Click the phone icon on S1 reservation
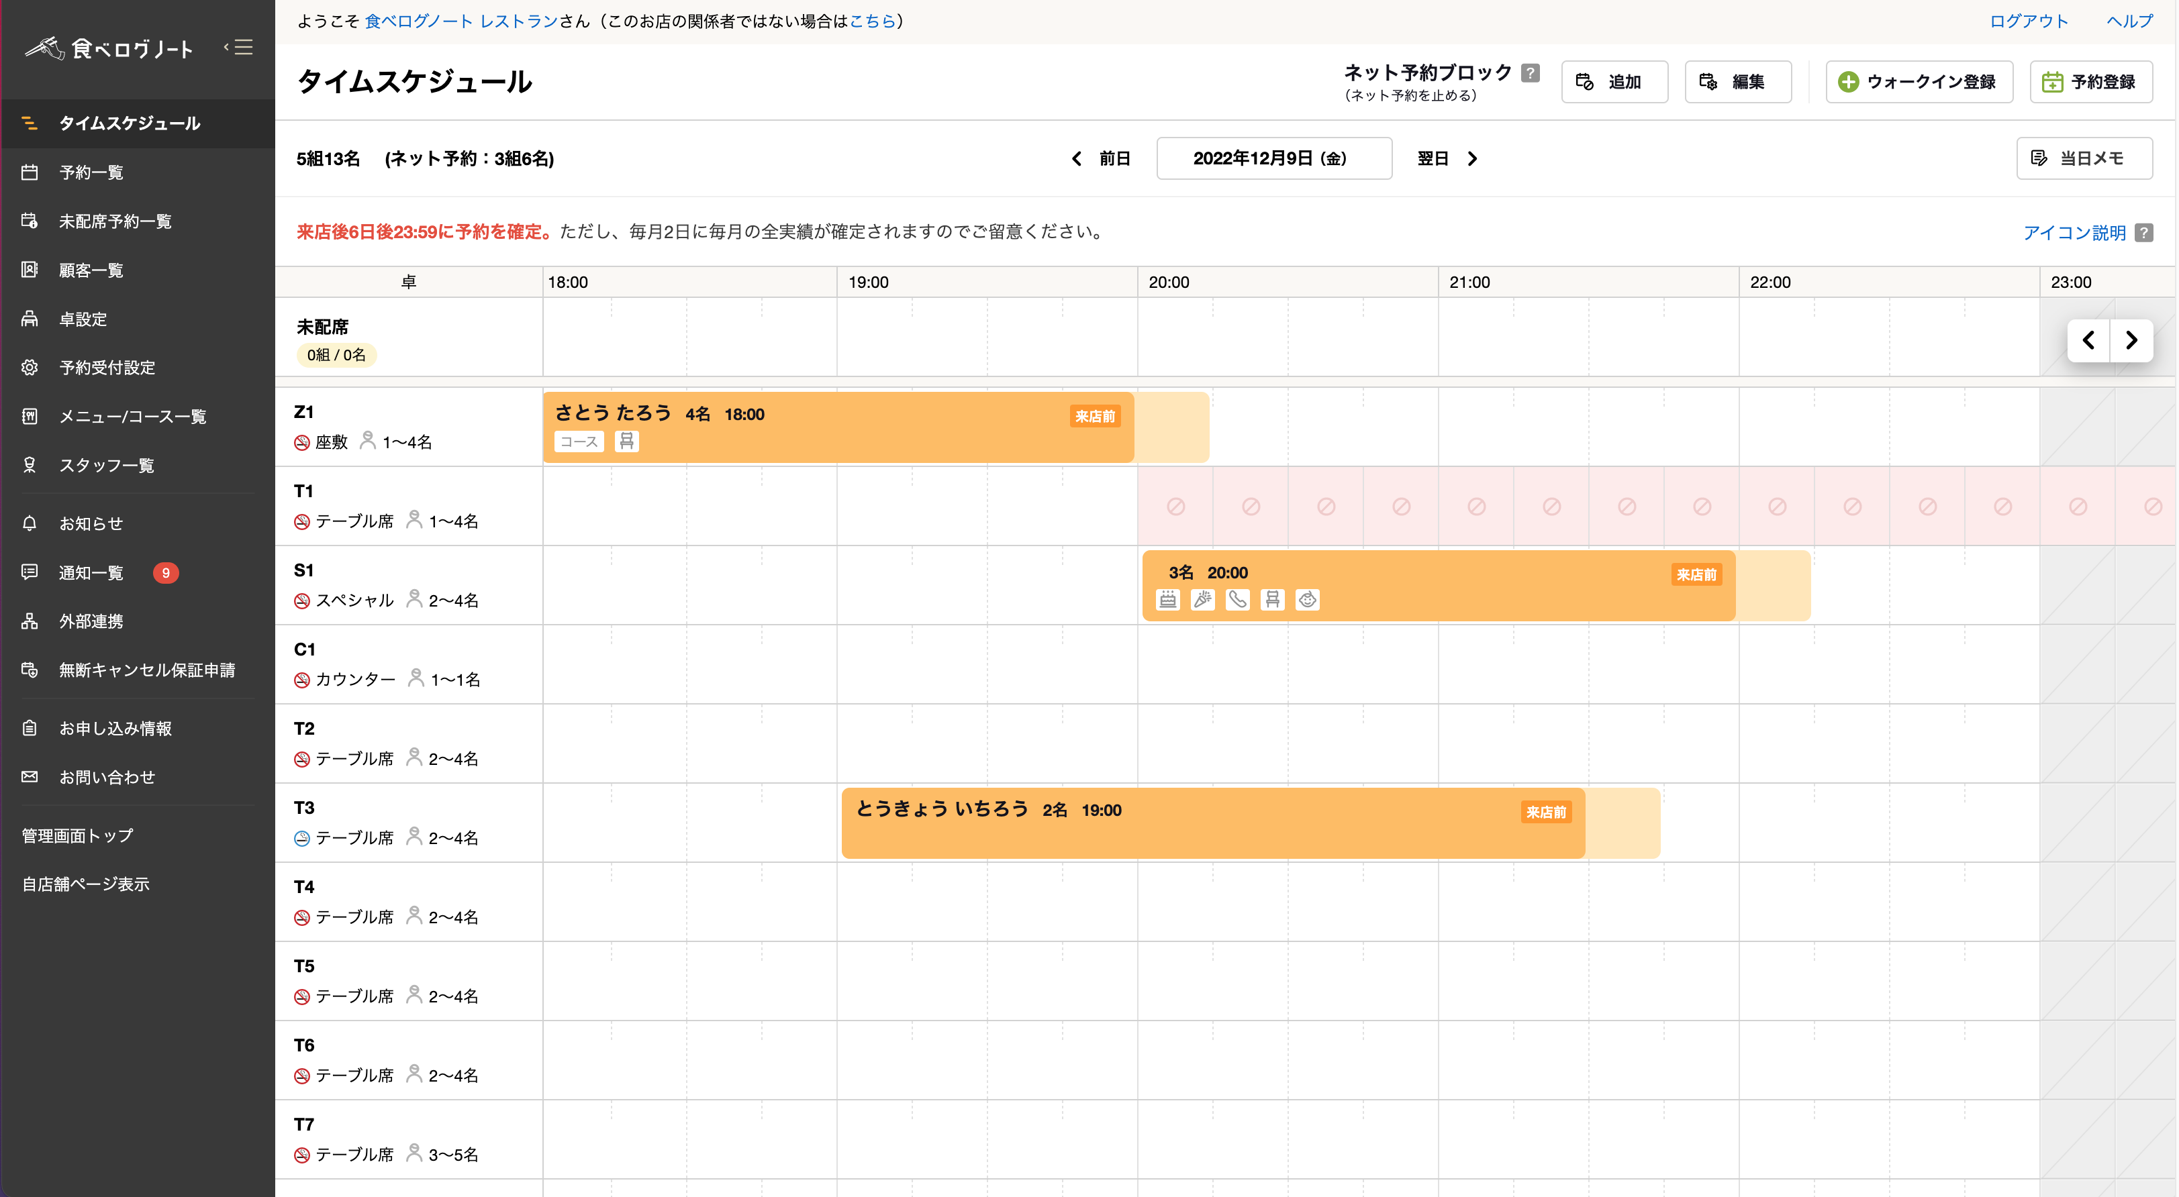 coord(1238,599)
